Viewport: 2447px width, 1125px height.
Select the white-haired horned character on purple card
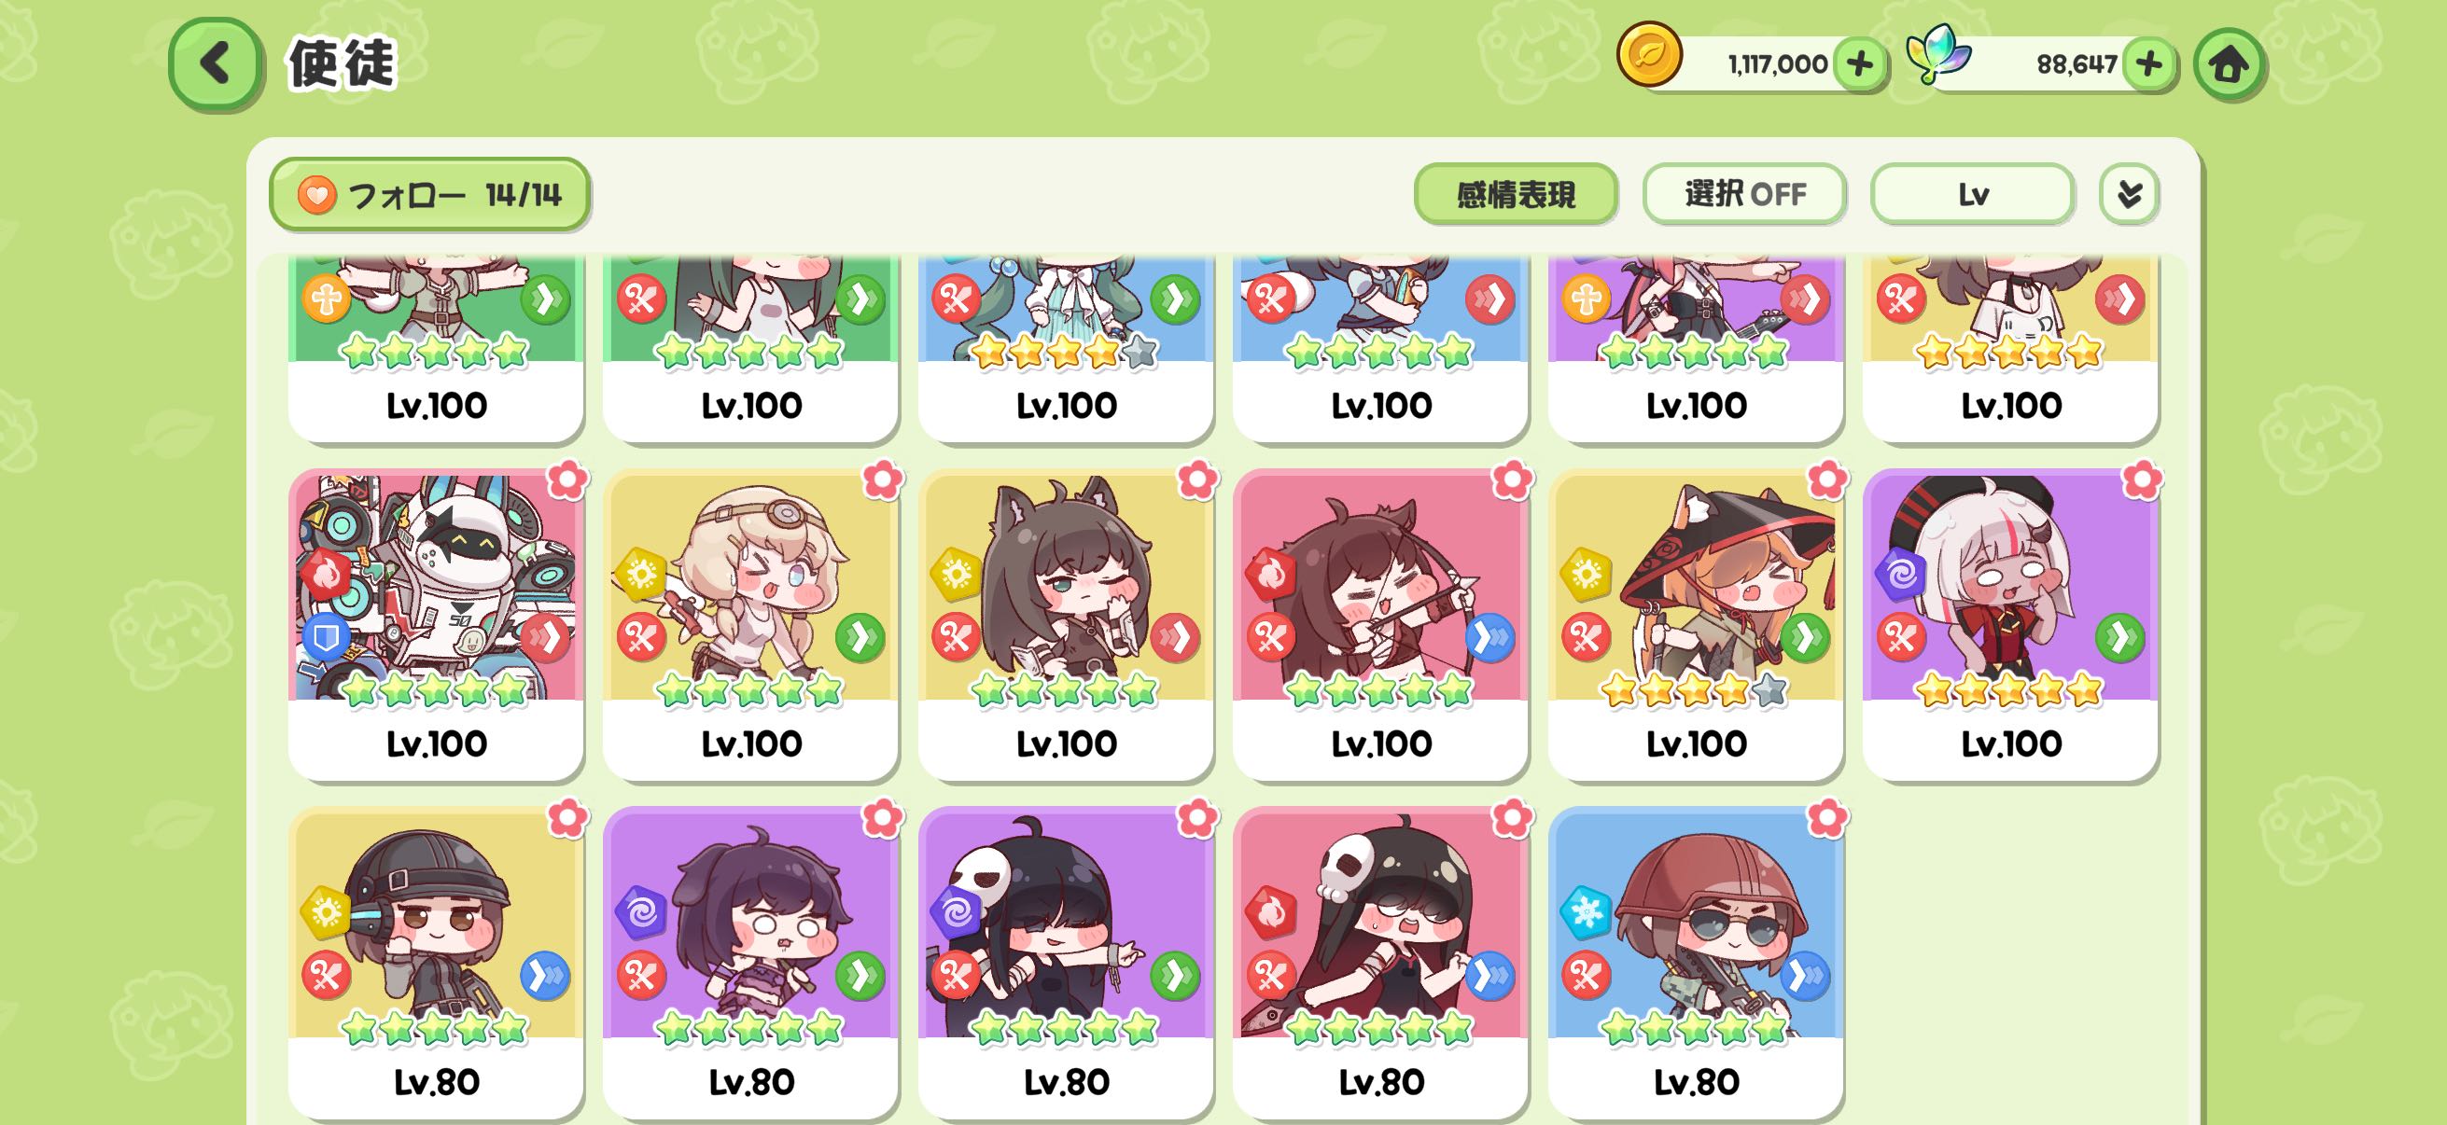2010,625
